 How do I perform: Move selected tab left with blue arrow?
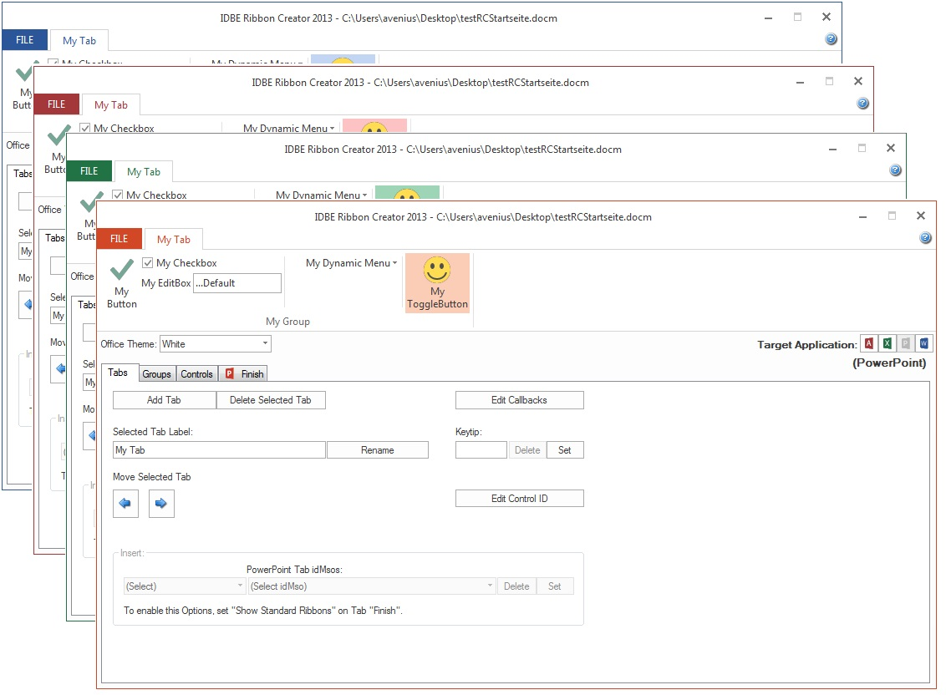[125, 504]
